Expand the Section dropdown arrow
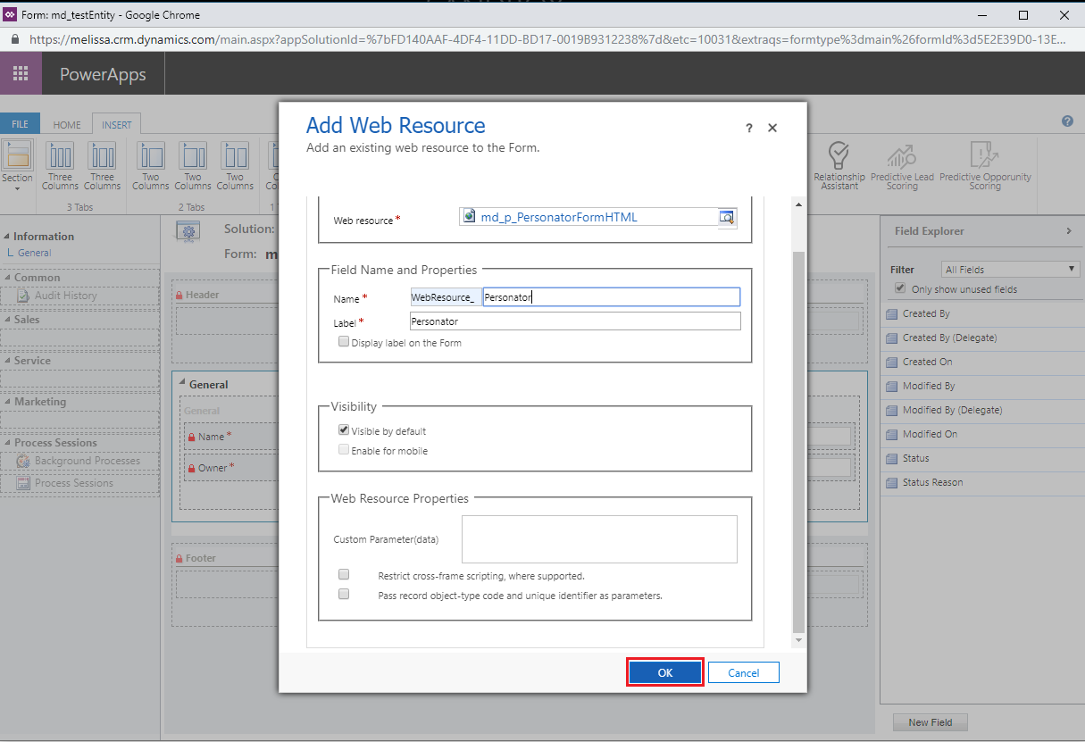The height and width of the screenshot is (742, 1085). 17,188
